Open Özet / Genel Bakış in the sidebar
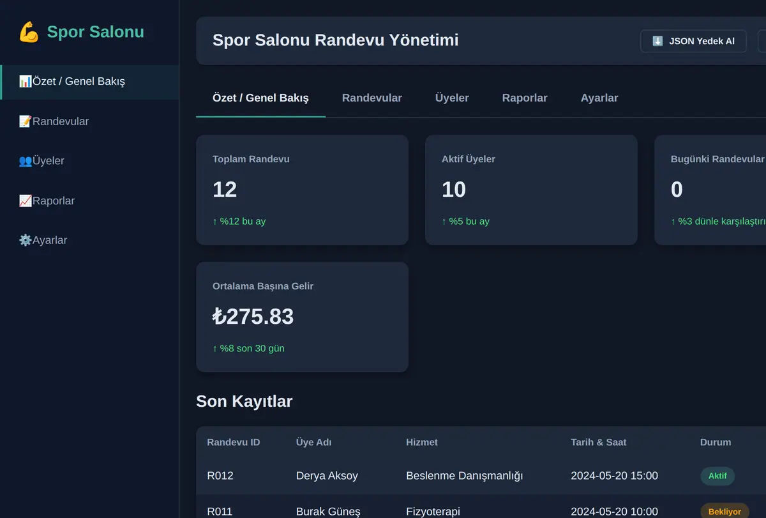 (x=89, y=82)
